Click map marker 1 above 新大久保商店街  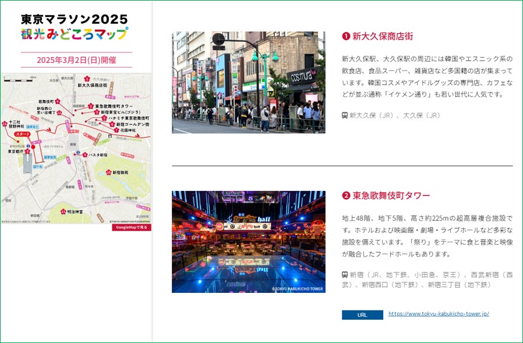tap(87, 79)
